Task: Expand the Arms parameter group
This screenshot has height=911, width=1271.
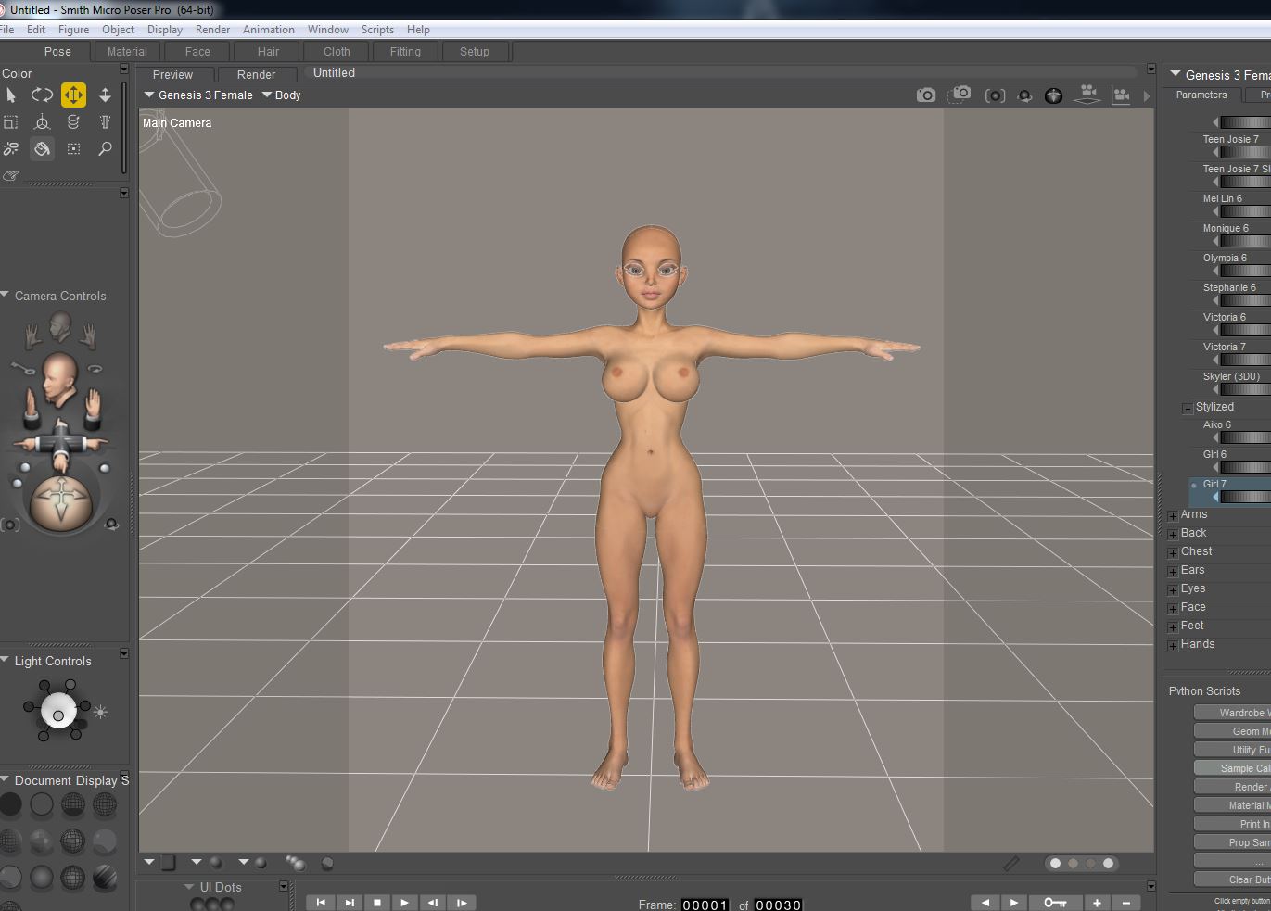Action: [x=1173, y=516]
